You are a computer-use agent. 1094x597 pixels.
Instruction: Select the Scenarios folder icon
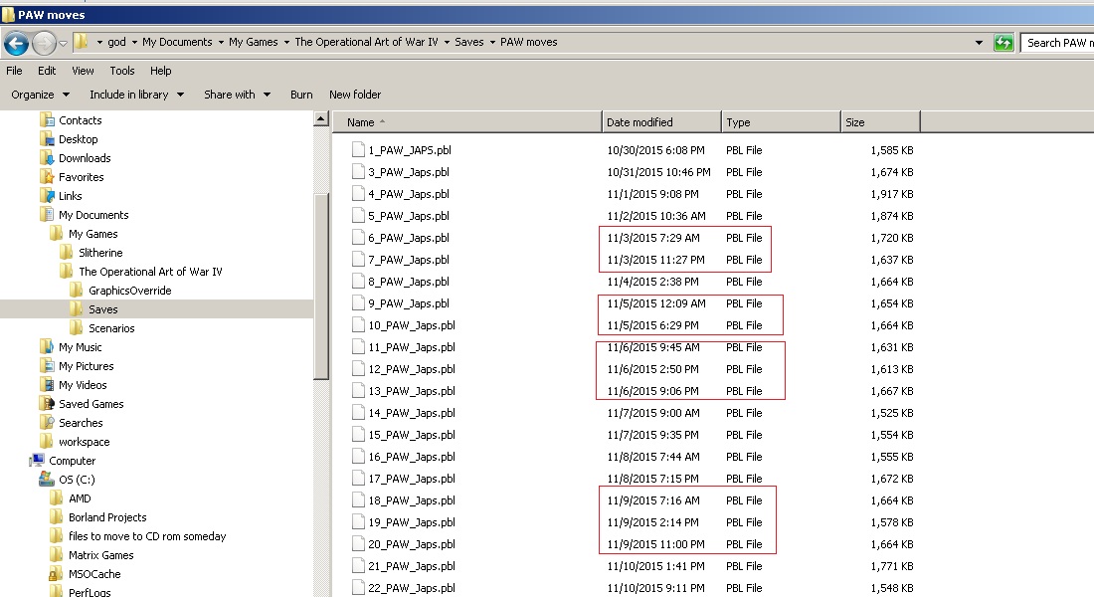[x=77, y=327]
